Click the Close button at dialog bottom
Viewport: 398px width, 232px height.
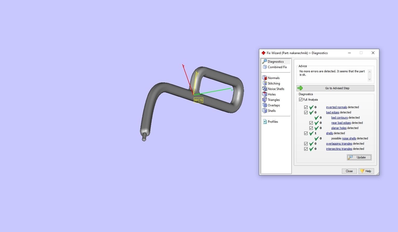click(349, 171)
